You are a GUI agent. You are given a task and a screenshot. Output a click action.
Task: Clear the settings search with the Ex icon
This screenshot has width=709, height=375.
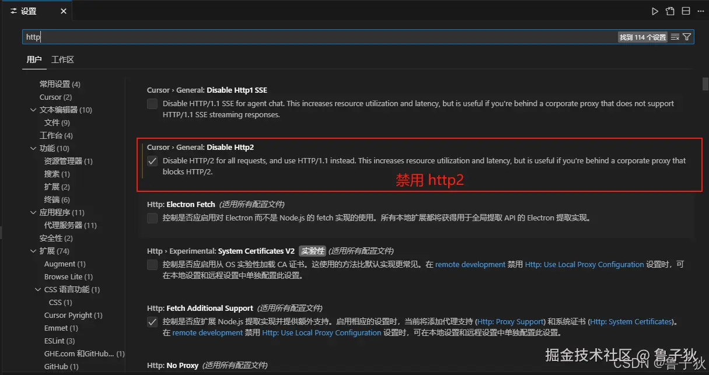[x=675, y=37]
